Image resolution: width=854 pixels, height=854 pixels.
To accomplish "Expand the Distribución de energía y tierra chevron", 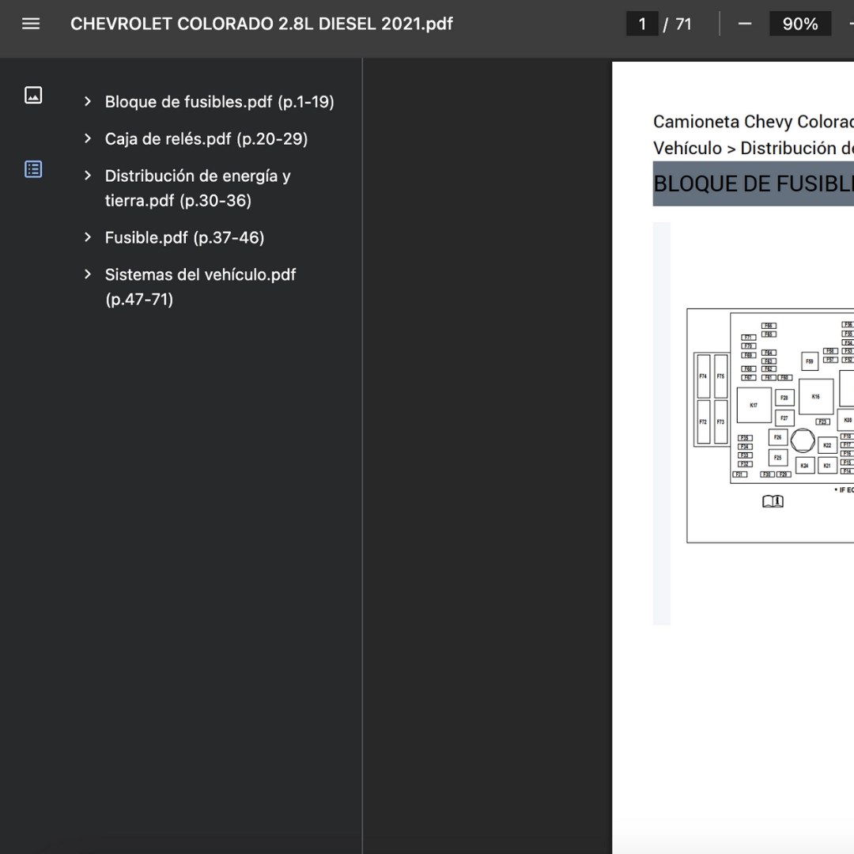I will [x=88, y=176].
